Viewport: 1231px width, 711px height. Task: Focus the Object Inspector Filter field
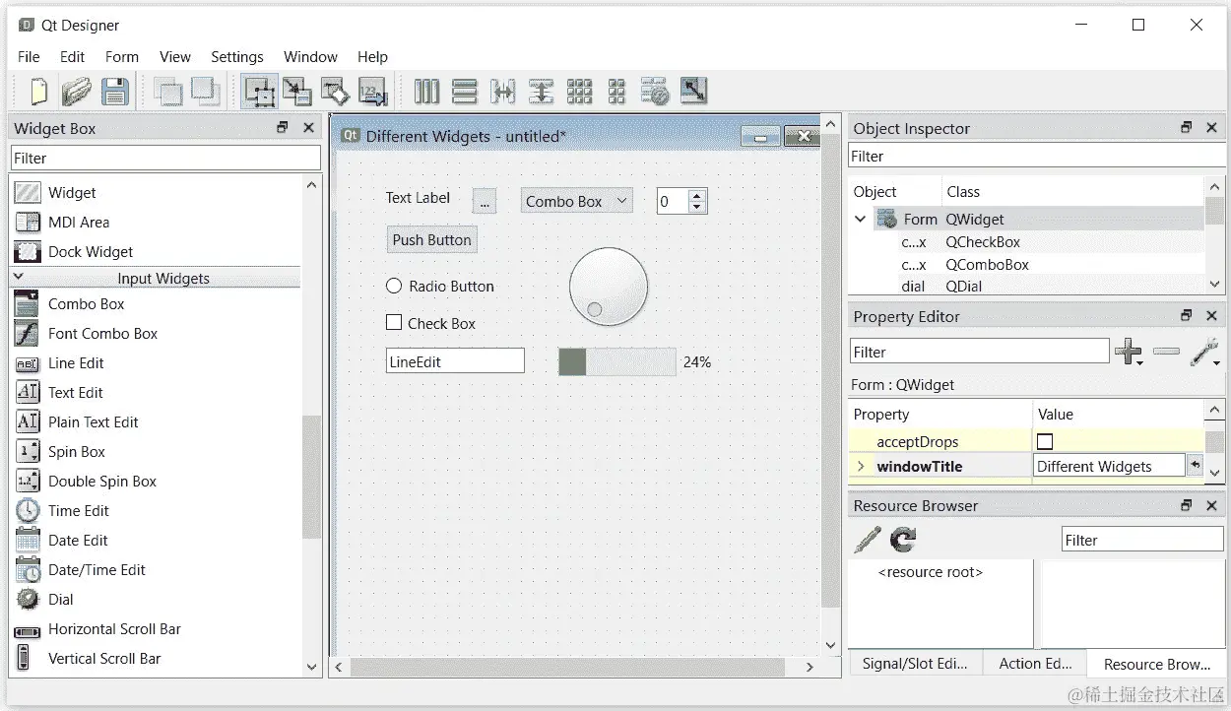1037,156
